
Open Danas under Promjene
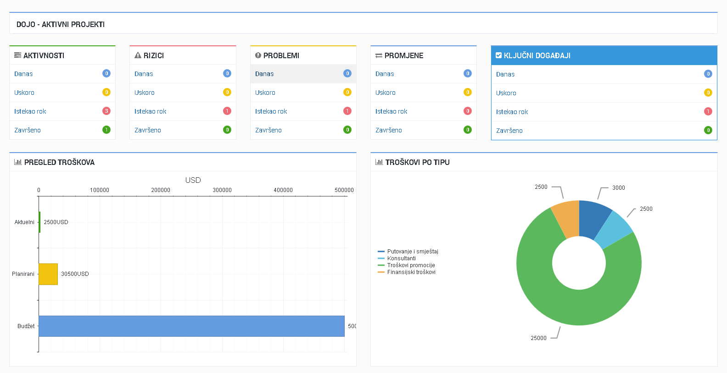click(x=385, y=74)
